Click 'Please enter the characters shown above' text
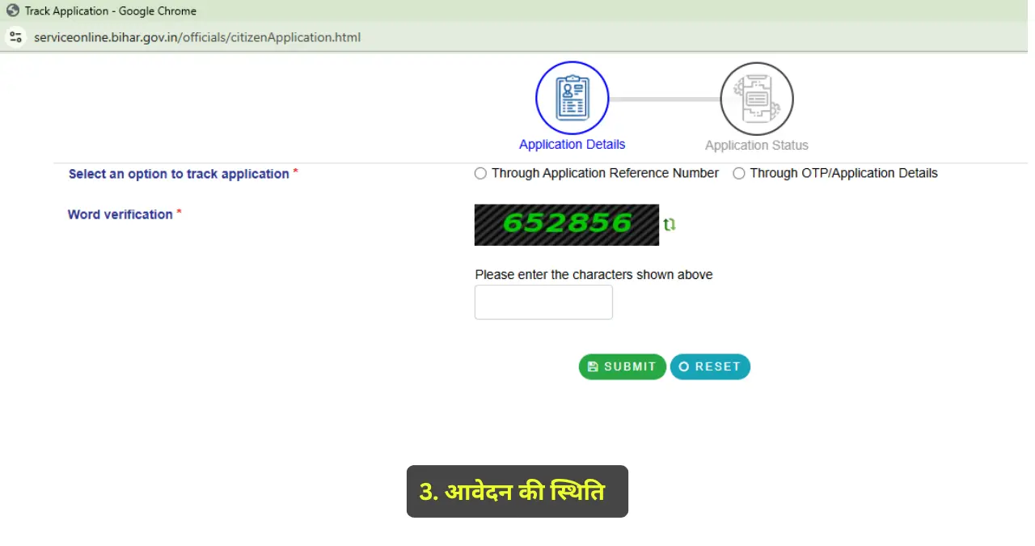The width and height of the screenshot is (1035, 546). [594, 275]
